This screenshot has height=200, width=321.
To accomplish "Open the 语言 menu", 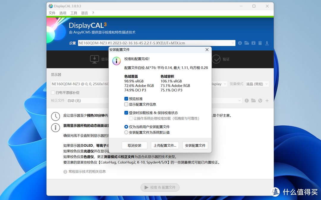I will tap(84, 13).
